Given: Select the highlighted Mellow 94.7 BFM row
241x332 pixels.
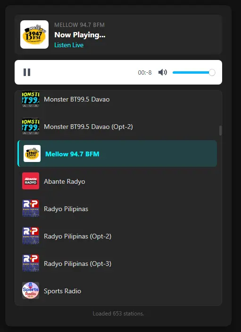Looking at the screenshot, I should pos(117,153).
